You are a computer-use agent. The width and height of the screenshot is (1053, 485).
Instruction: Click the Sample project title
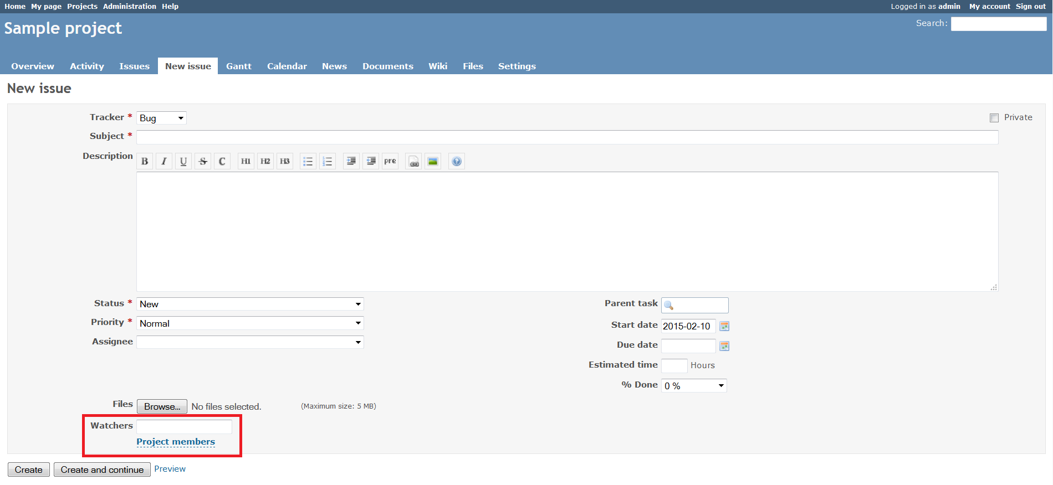click(63, 28)
